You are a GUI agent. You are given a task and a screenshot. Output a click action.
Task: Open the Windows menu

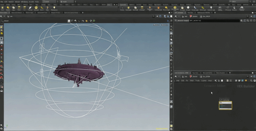(24, 2)
